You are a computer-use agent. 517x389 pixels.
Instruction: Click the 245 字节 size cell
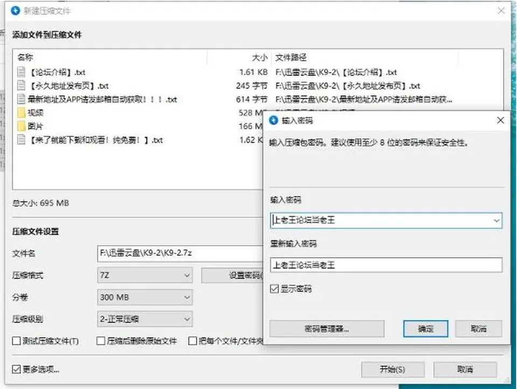pyautogui.click(x=251, y=86)
